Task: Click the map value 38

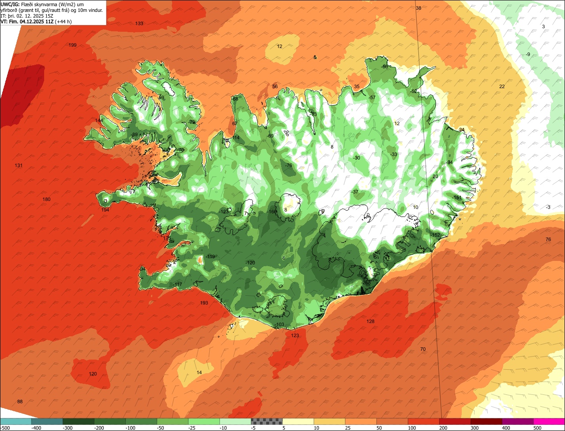Action: tap(418, 8)
